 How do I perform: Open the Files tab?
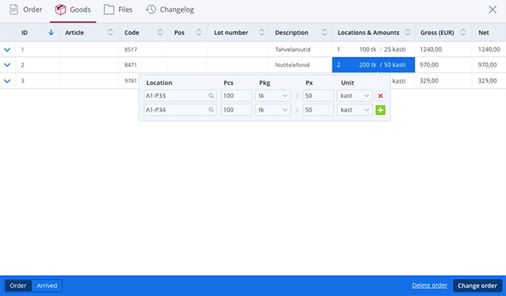click(118, 9)
